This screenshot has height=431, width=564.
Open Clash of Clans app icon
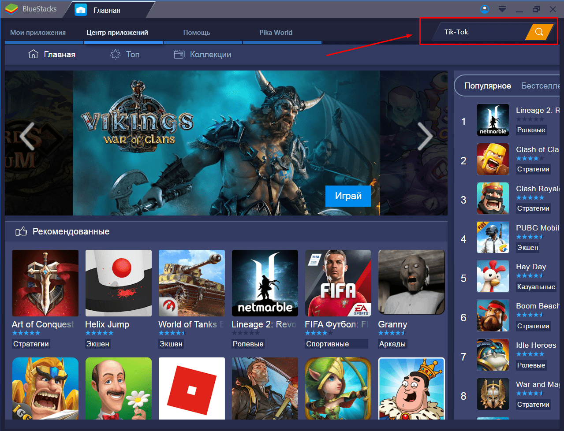pos(493,160)
